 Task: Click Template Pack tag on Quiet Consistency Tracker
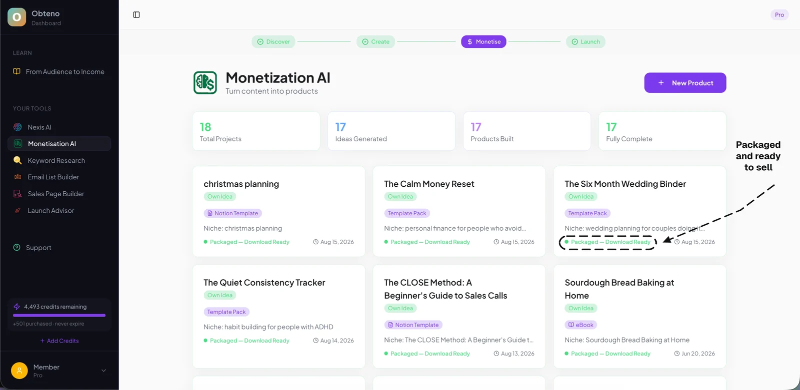226,312
